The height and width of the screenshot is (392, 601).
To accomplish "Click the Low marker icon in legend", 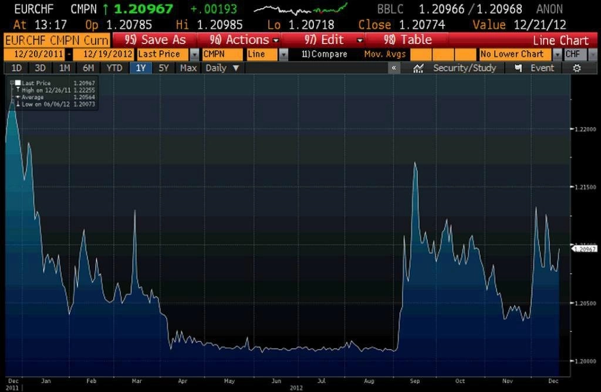I will coord(18,104).
